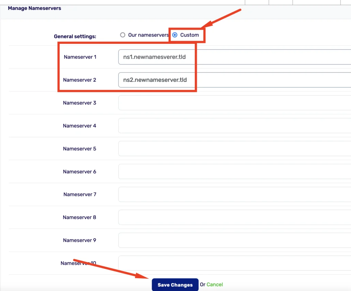Screen dimensions: 351x291
Task: Click the "Nameserver 2" label
Action: pyautogui.click(x=80, y=80)
